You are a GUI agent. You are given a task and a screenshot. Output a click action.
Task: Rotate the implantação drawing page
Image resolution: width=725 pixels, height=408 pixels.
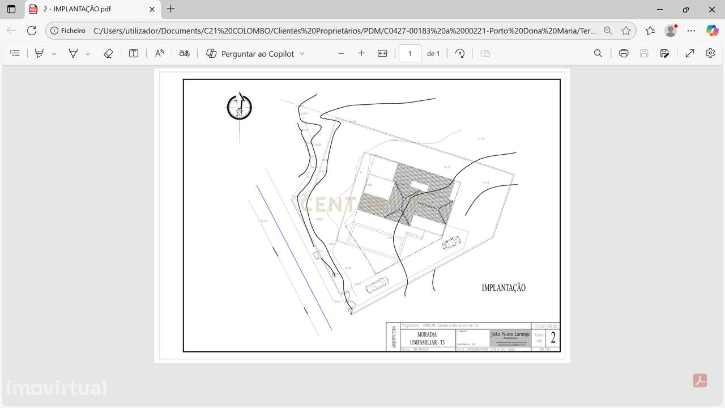(459, 53)
